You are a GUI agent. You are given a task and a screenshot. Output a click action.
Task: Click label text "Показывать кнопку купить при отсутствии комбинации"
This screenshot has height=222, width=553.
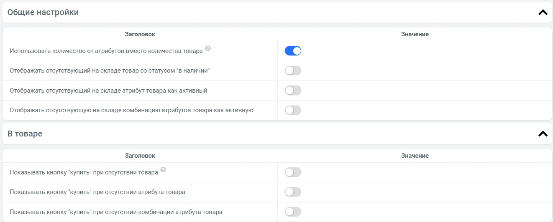(x=116, y=212)
